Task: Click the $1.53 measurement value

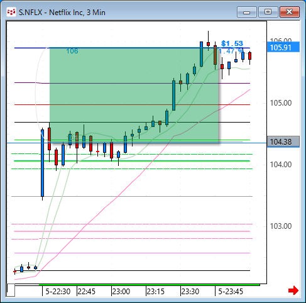Action: pos(232,43)
